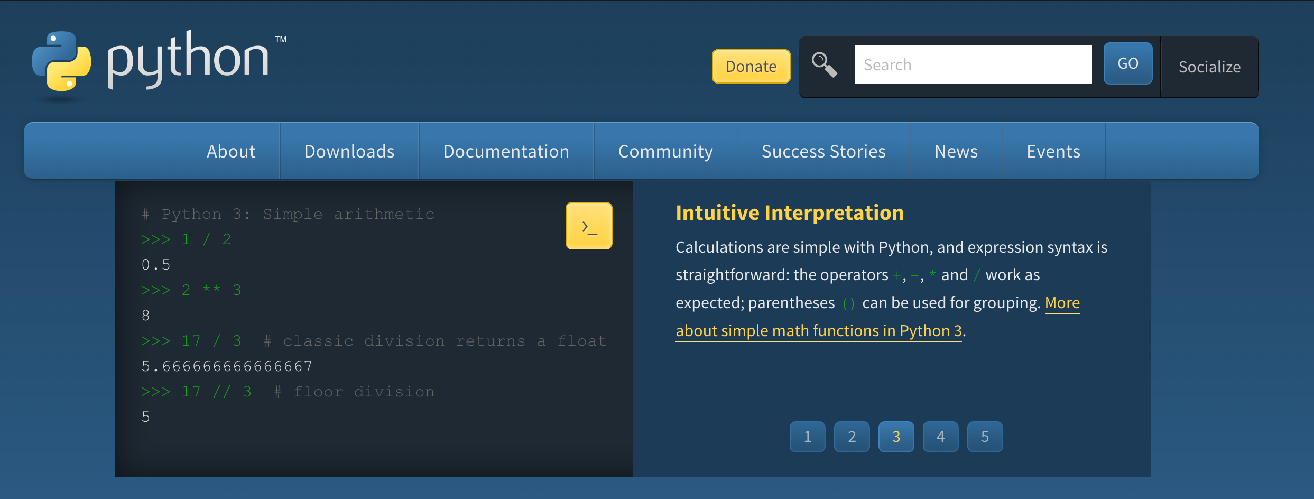The image size is (1314, 499).
Task: Click the magnifying glass search icon
Action: (x=824, y=64)
